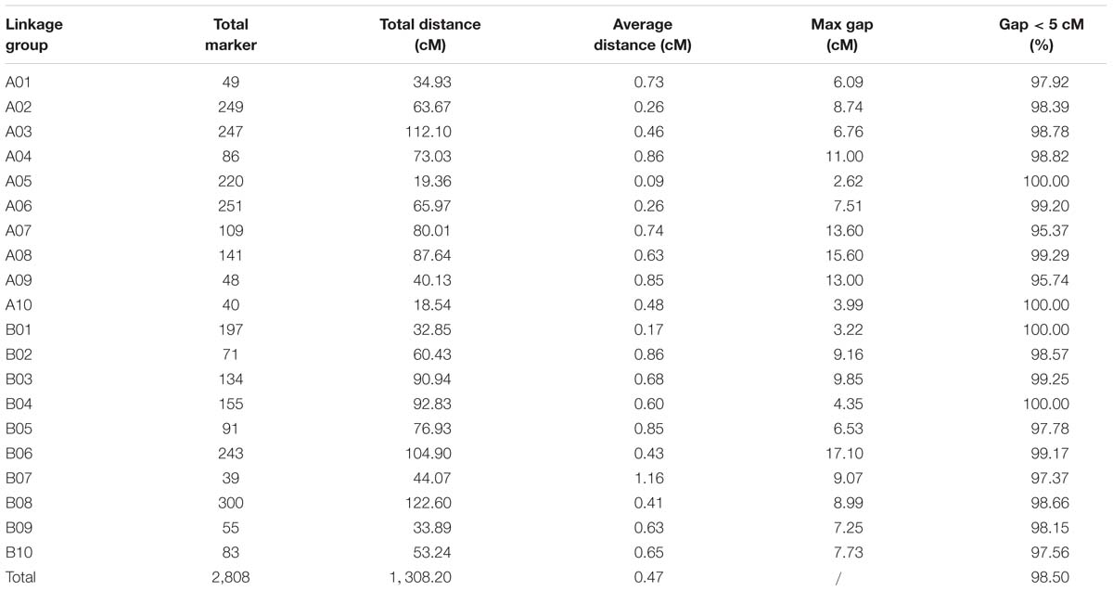Screen dimensions: 1113x591
Task: Select the overall gap percentage 98.50
Action: click(x=1049, y=577)
